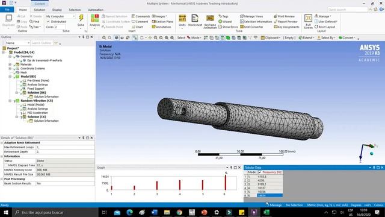Switch to the Selection ribbon tab
Viewport: 385px width, 217px height.
click(75, 10)
